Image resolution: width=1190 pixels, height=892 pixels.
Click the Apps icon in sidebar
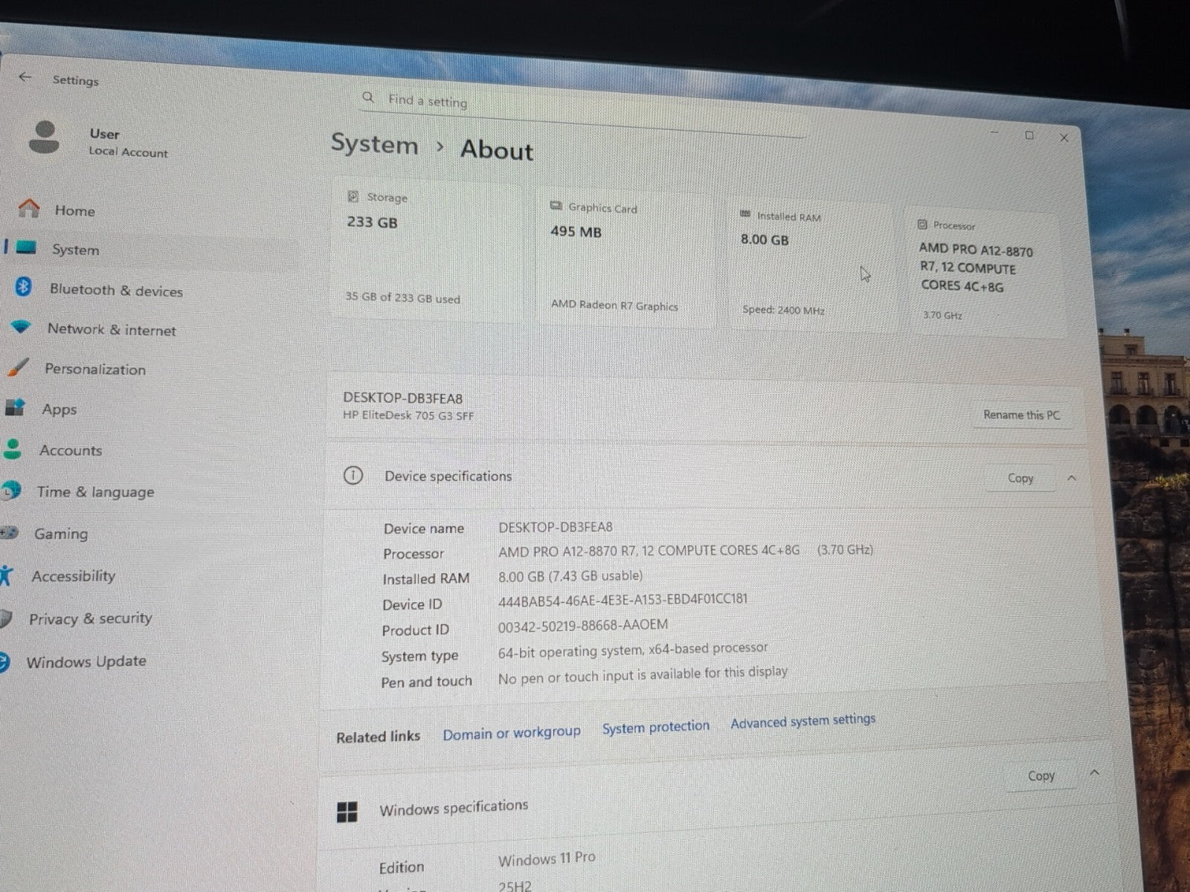pos(16,407)
